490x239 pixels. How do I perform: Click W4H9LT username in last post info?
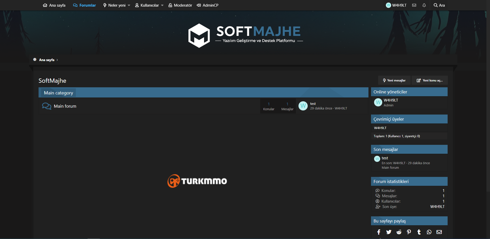(341, 108)
